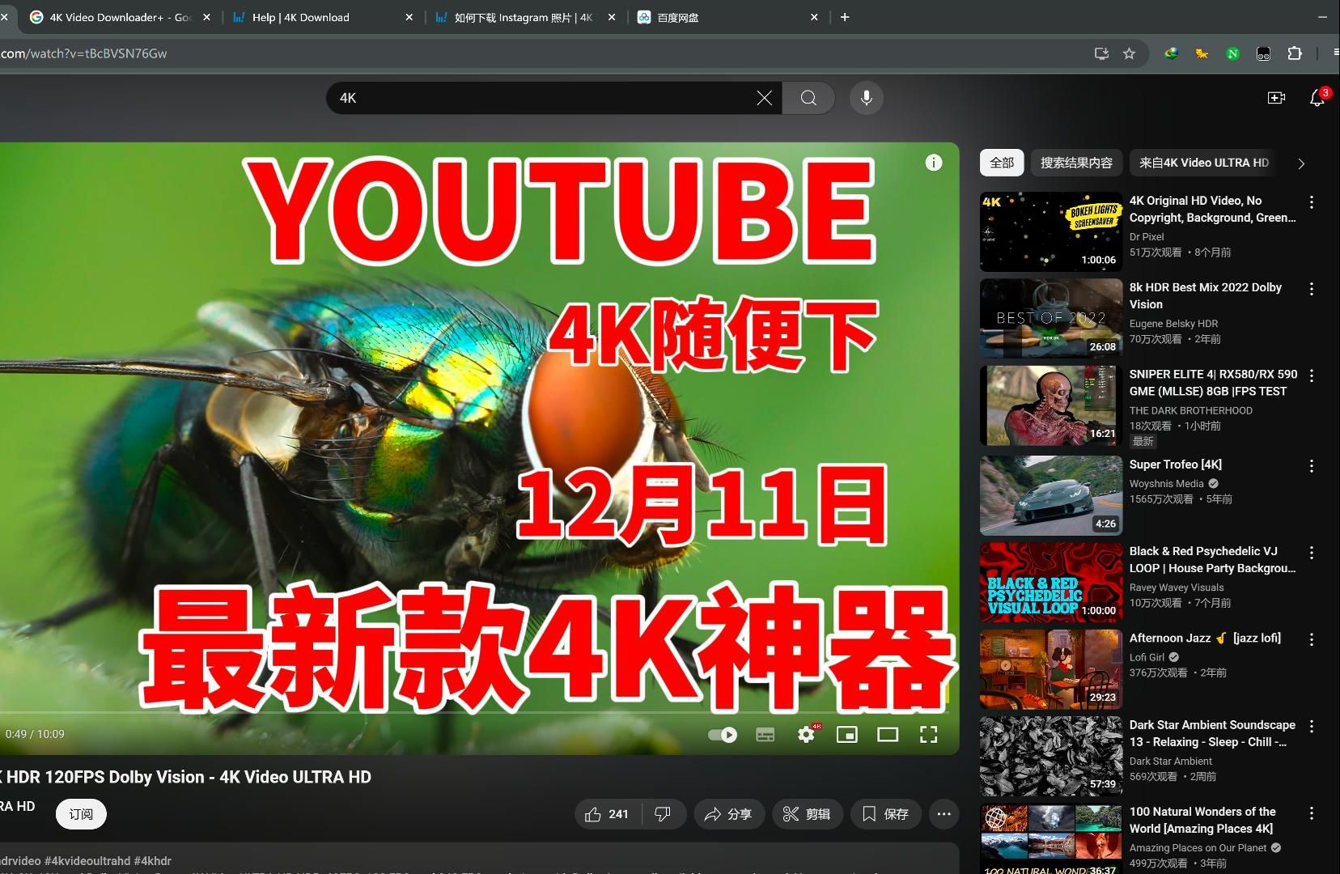Open options for Afternoon Jazz video
This screenshot has height=874, width=1340.
click(x=1312, y=639)
